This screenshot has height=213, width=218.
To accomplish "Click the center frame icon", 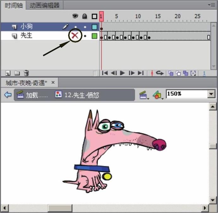I will (x=152, y=73).
